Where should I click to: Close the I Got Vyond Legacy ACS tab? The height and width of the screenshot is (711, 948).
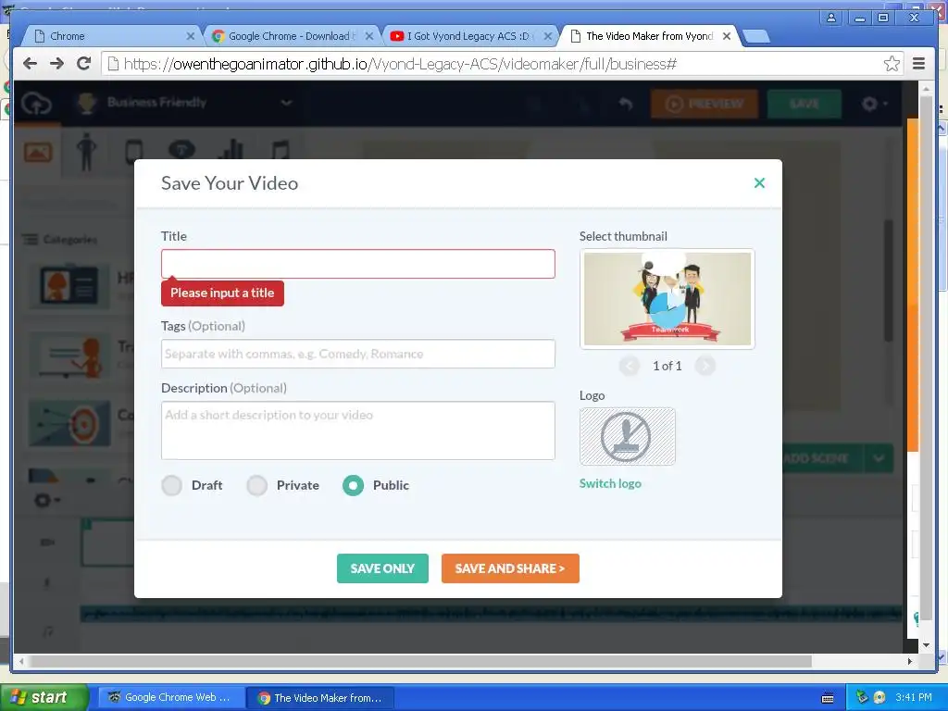pos(548,36)
